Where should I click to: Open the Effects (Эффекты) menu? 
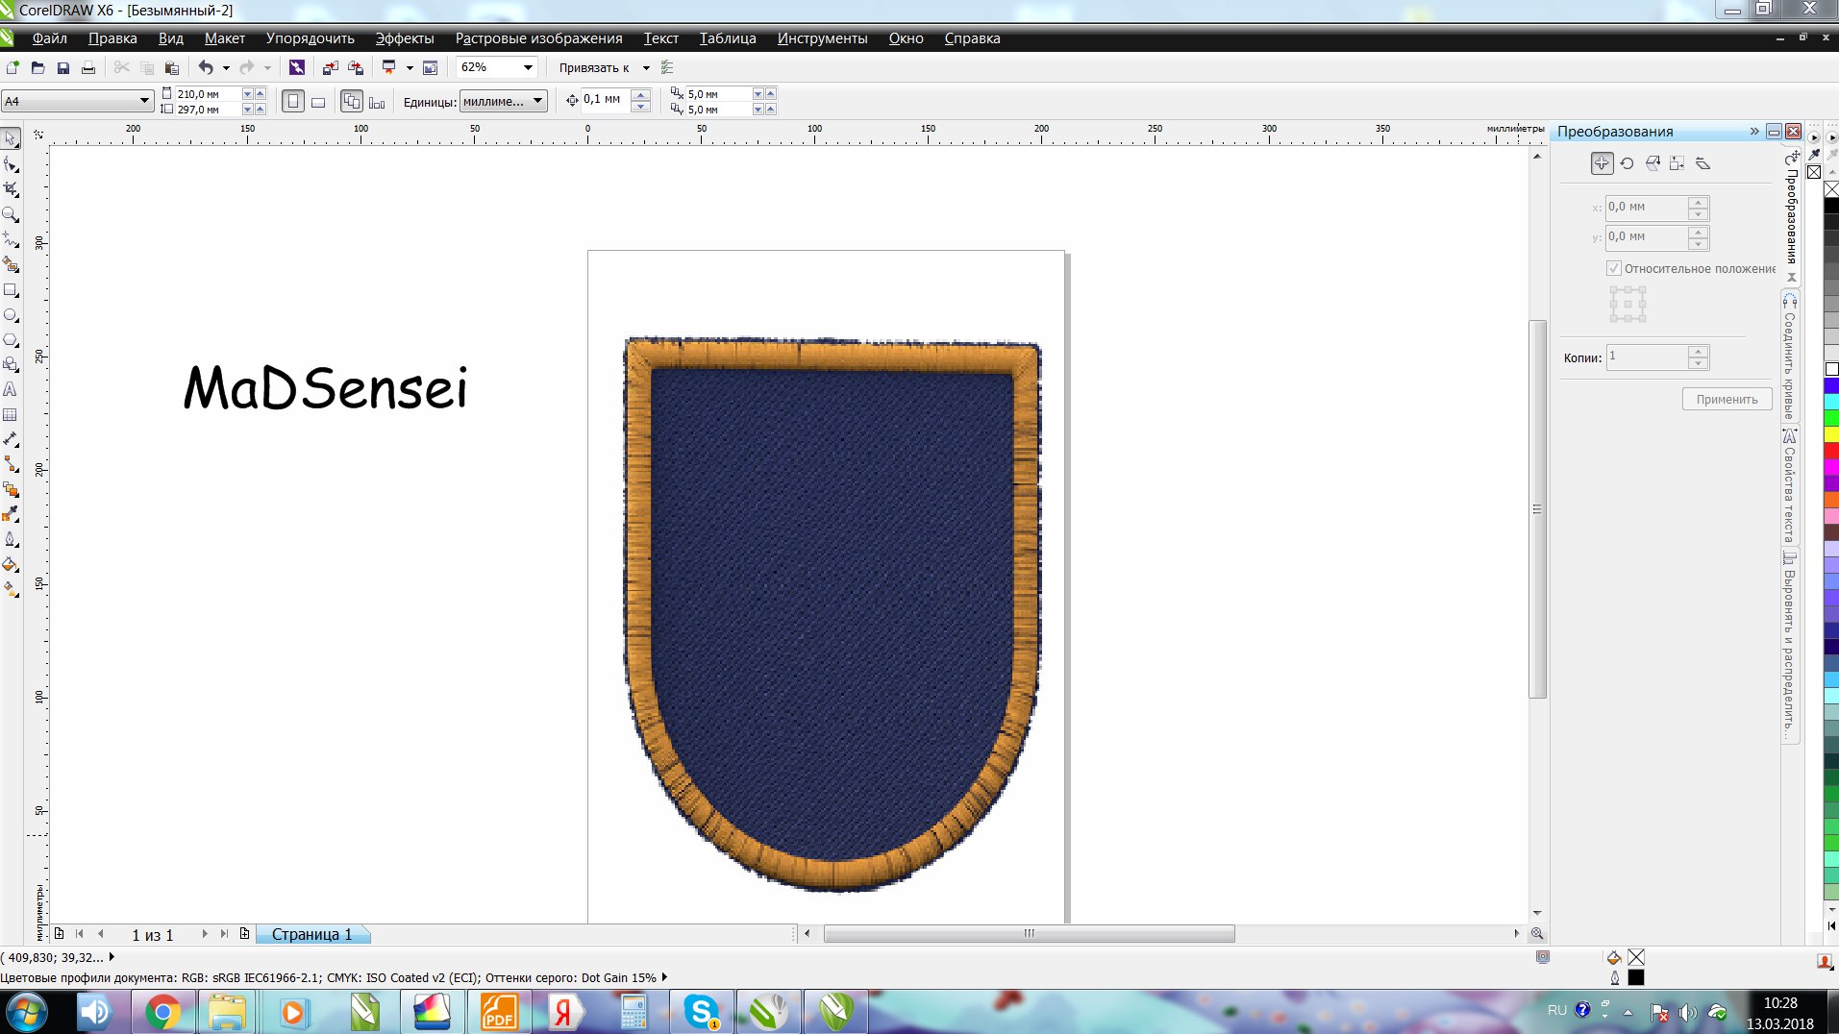(405, 38)
